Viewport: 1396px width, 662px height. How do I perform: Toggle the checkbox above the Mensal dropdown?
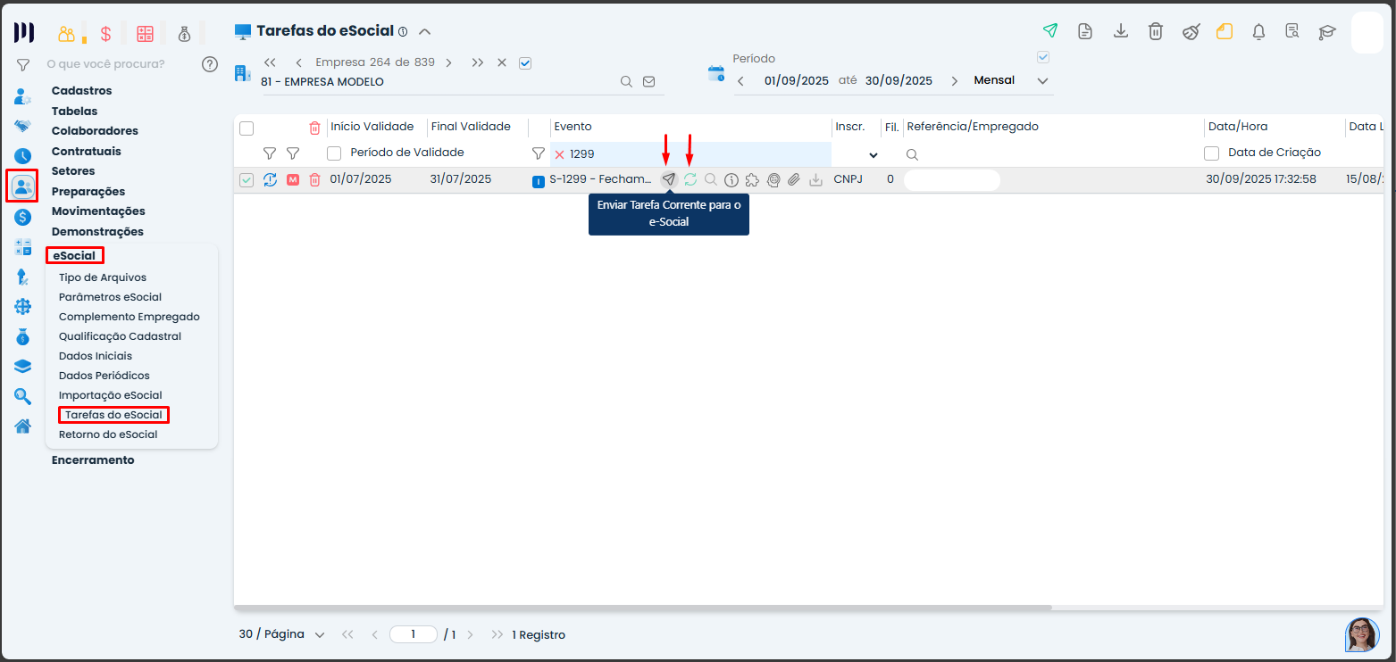click(1041, 58)
